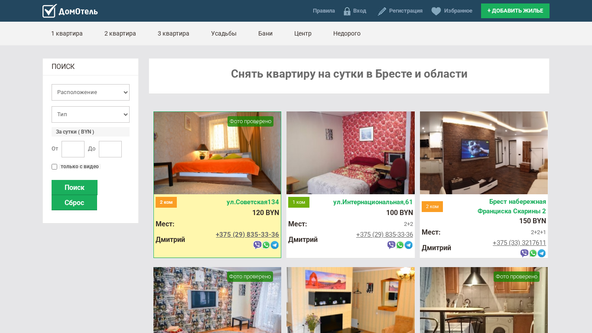Click the ДомОтель logo checkmark icon
This screenshot has width=592, height=333.
(x=49, y=11)
